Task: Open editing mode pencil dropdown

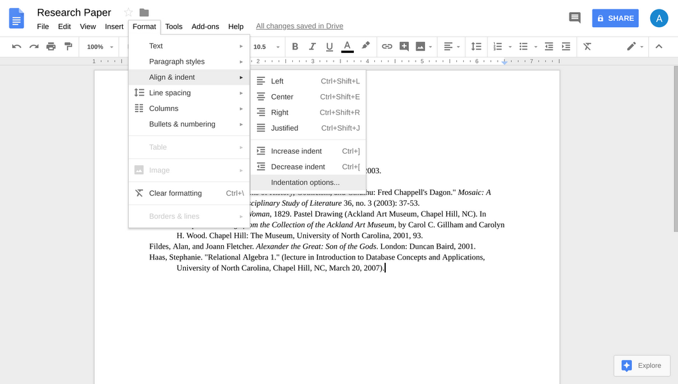Action: click(x=635, y=46)
